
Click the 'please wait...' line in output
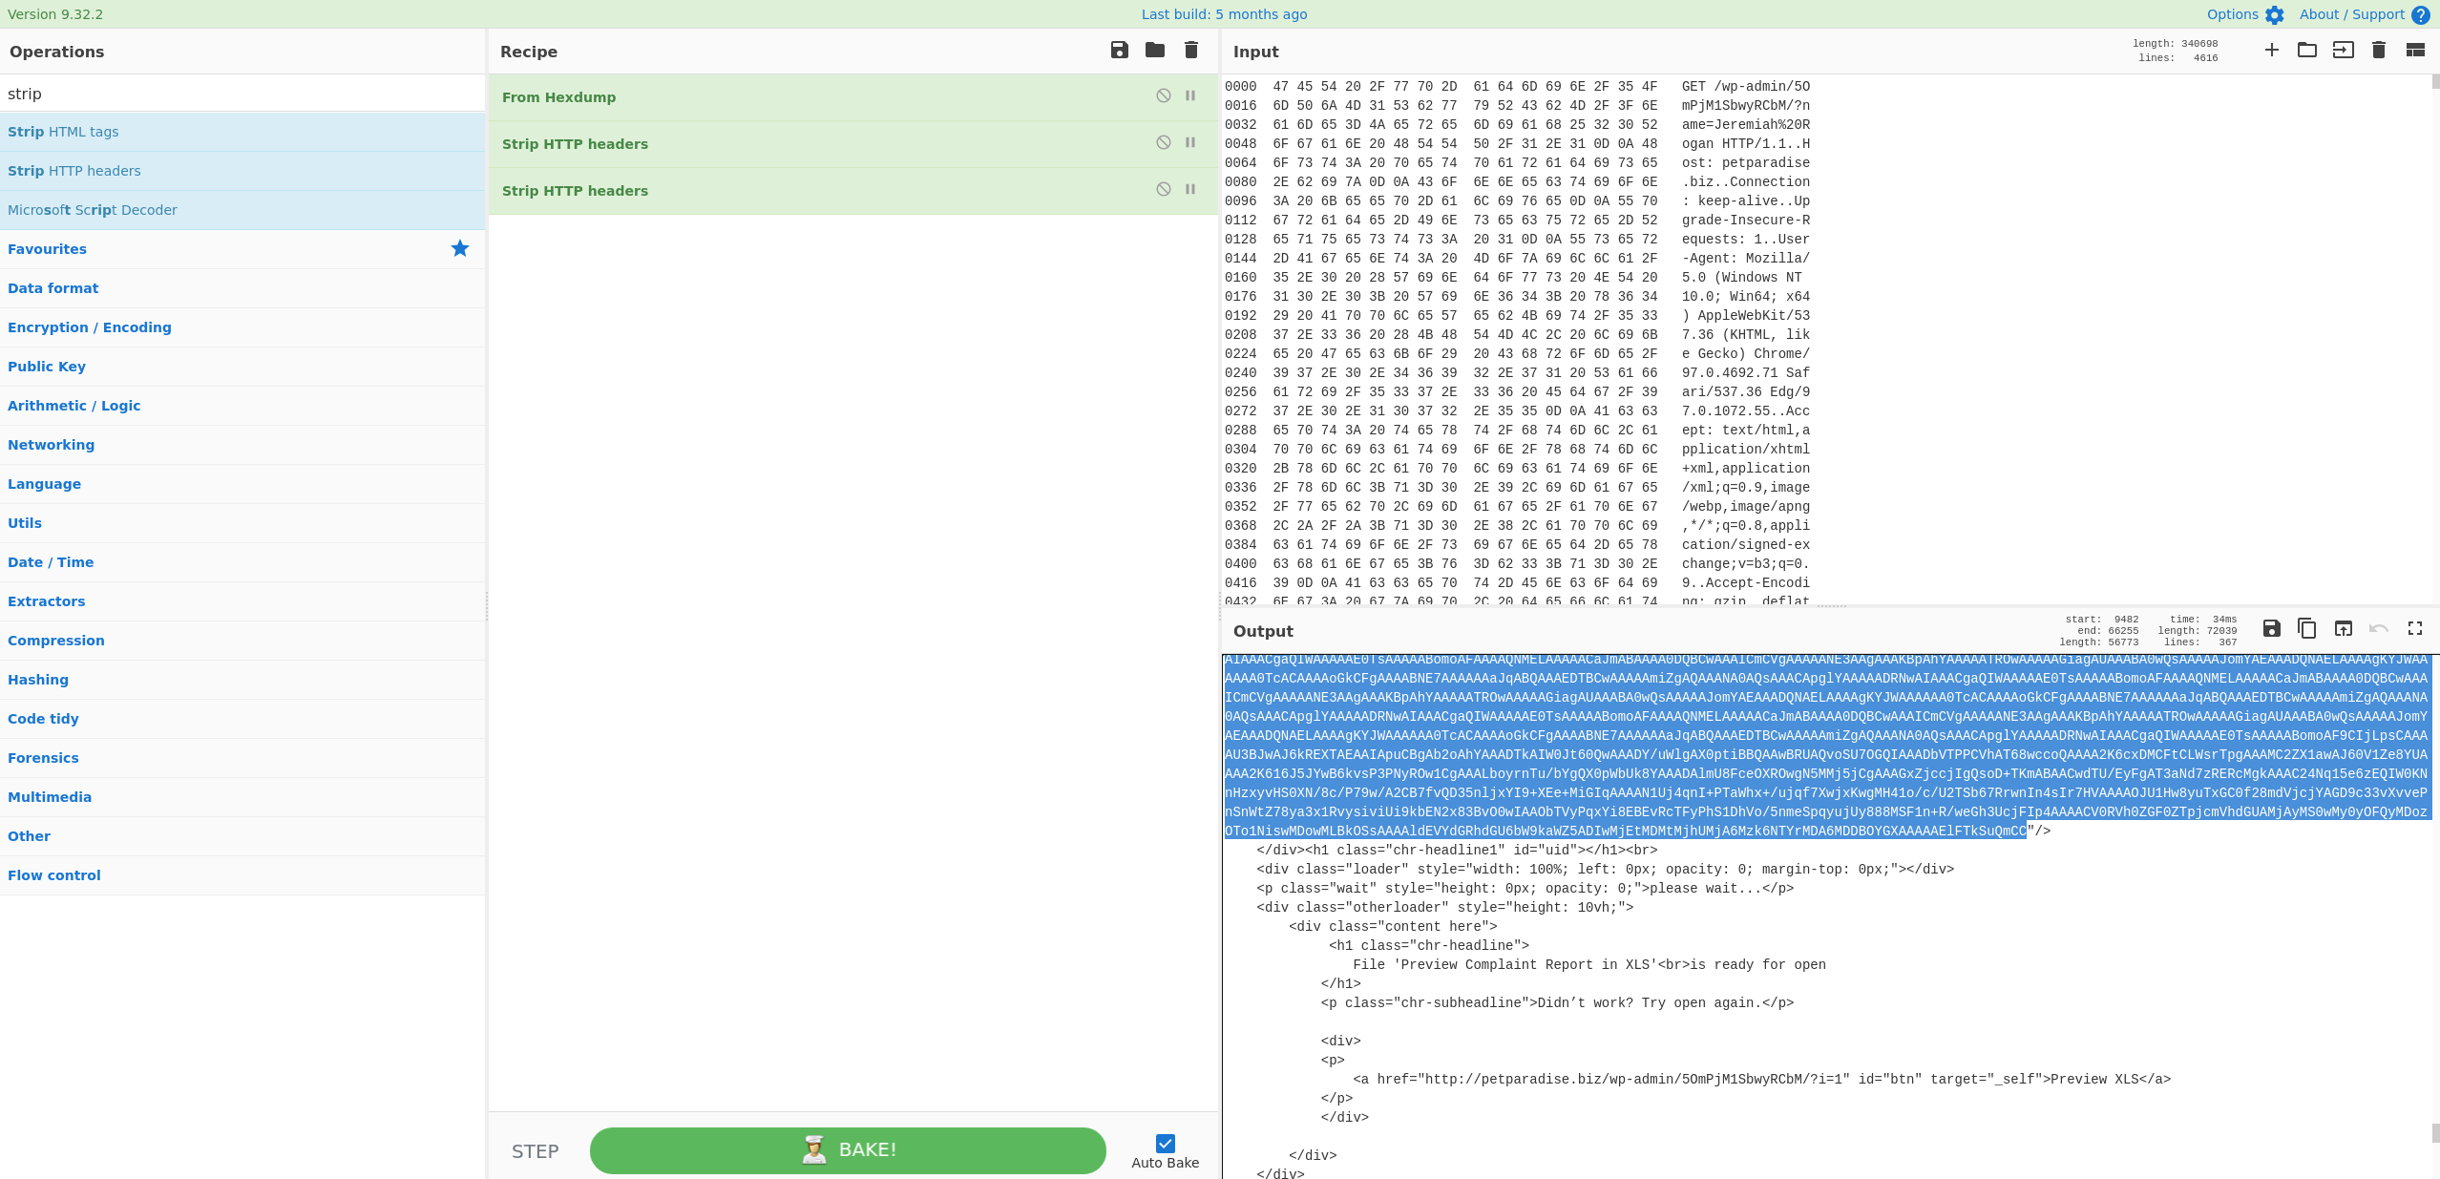(x=1525, y=888)
